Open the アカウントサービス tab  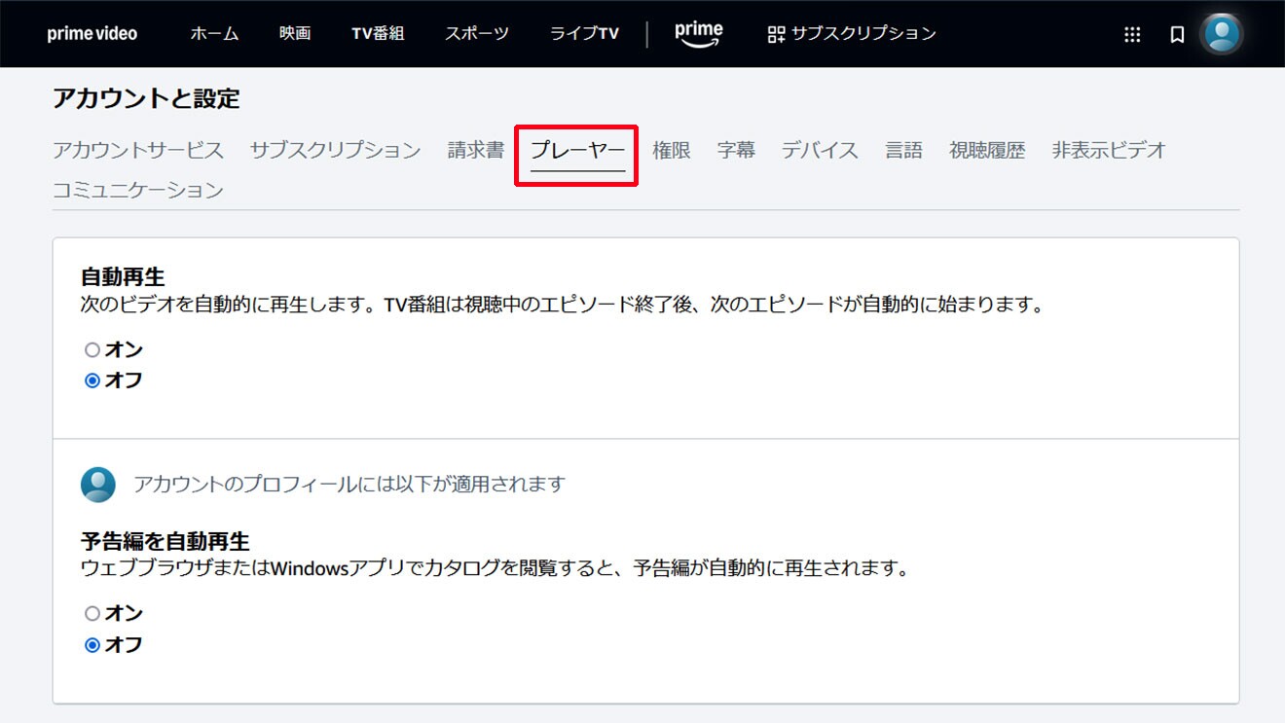(x=138, y=151)
